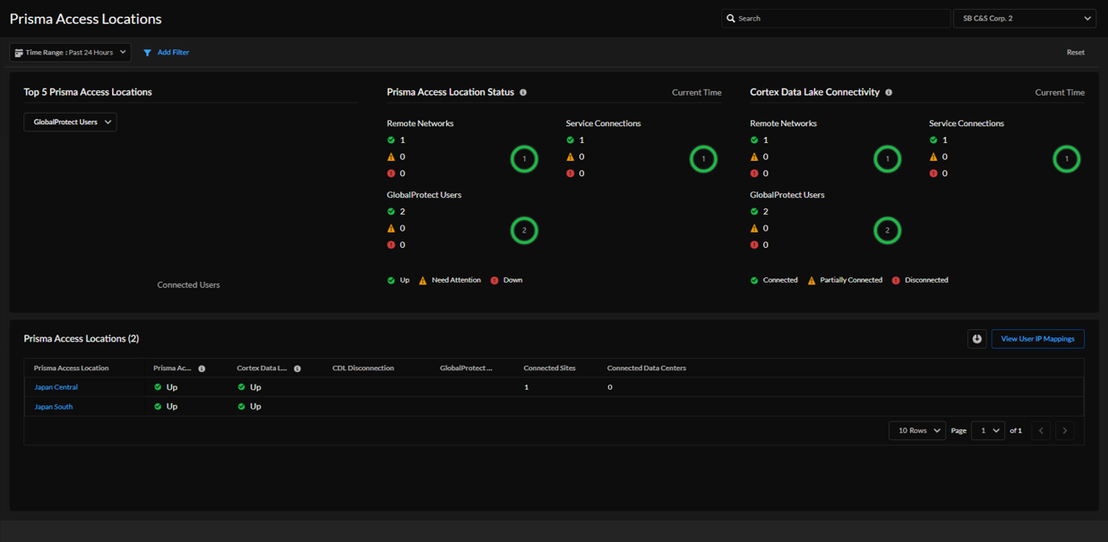Open the SB C&S Corp. 2 tenant dropdown
Image resolution: width=1108 pixels, height=542 pixels.
coord(1025,18)
